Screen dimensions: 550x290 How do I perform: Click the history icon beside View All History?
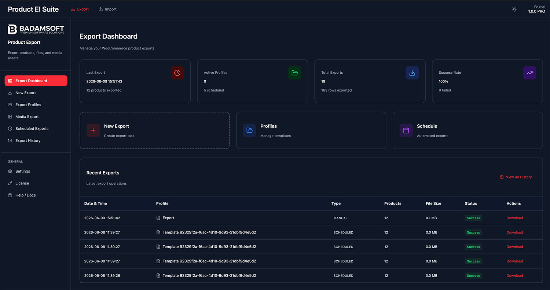click(x=502, y=177)
